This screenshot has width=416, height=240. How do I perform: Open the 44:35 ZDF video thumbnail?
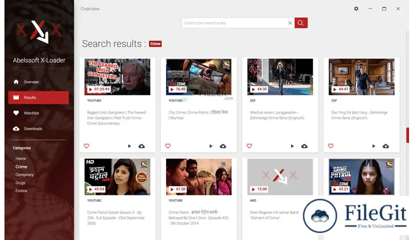pos(280,77)
